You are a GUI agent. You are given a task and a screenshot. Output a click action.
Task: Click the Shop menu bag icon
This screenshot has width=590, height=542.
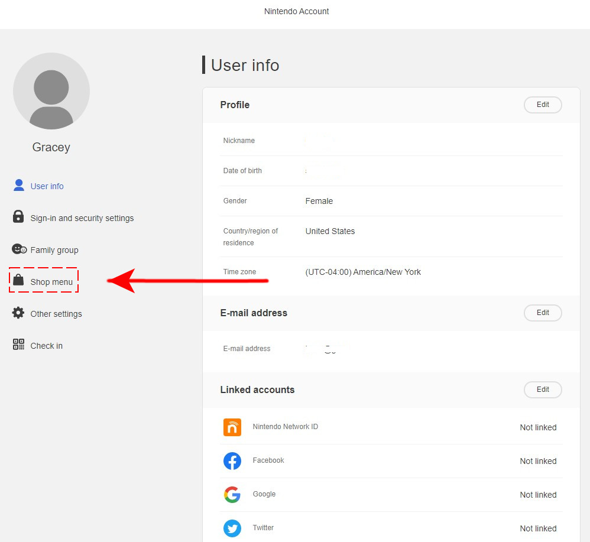coord(18,280)
